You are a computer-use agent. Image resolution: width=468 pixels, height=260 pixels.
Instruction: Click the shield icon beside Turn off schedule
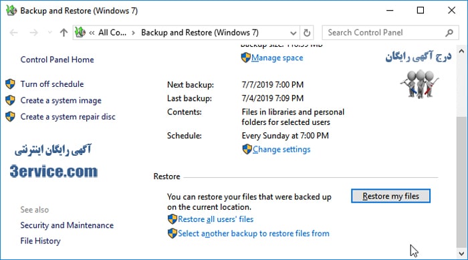pos(10,84)
